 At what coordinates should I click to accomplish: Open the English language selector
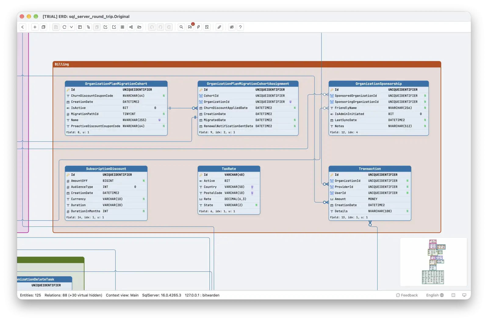click(x=435, y=295)
